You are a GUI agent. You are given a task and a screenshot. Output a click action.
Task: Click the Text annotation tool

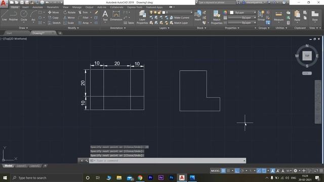coord(105,16)
